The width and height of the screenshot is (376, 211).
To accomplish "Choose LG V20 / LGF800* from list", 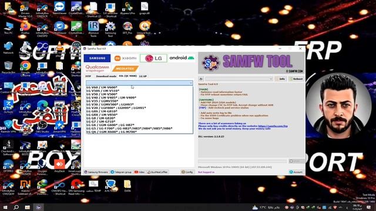I will (x=139, y=108).
